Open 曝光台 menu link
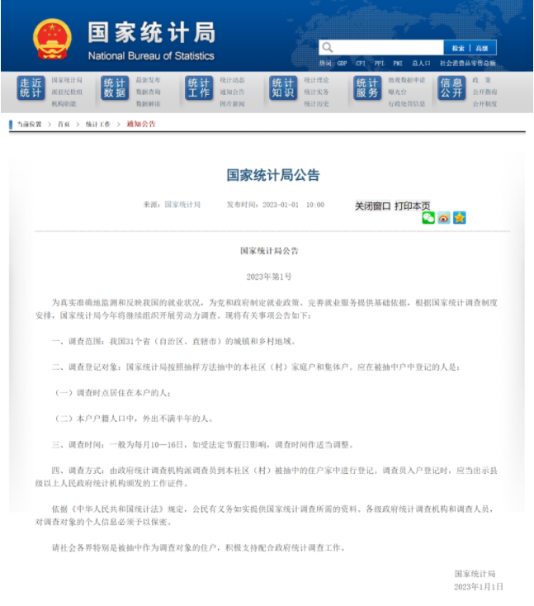The height and width of the screenshot is (606, 534). coord(398,92)
